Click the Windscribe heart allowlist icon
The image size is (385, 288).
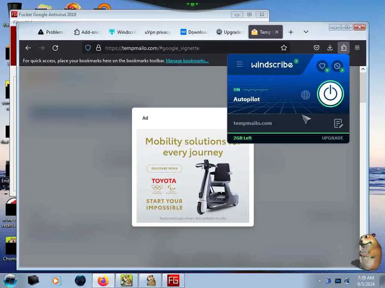[x=322, y=66]
